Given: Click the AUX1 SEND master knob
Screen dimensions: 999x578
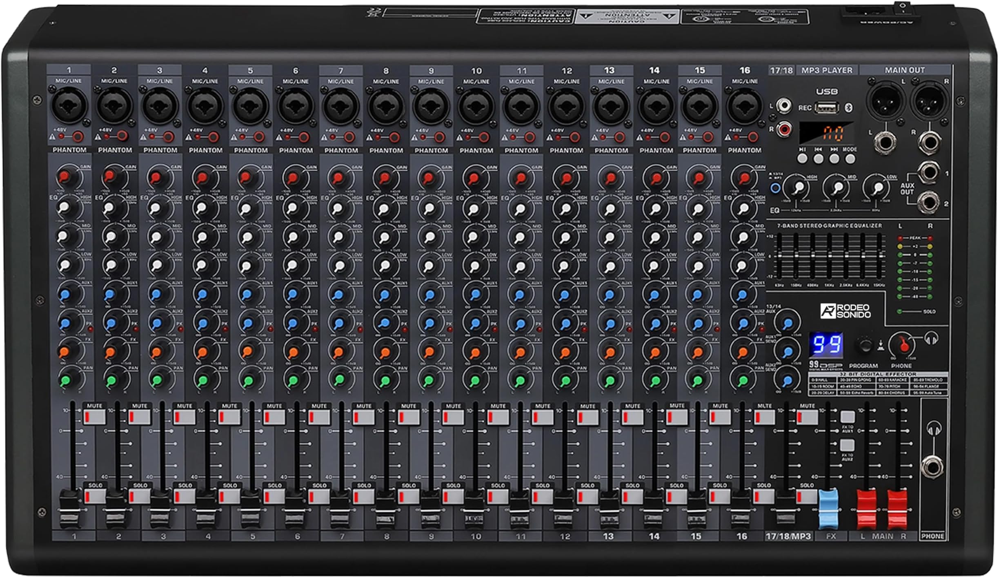Looking at the screenshot, I should (788, 352).
